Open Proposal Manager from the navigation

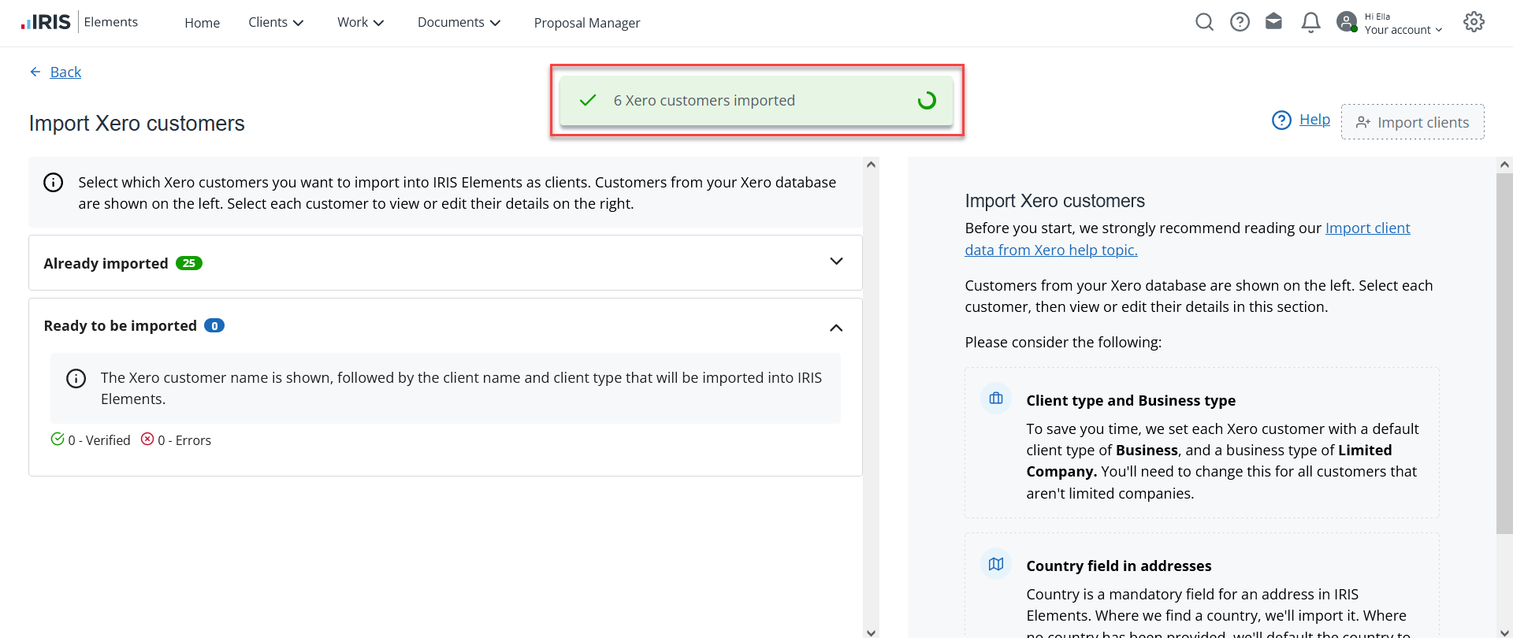tap(587, 23)
